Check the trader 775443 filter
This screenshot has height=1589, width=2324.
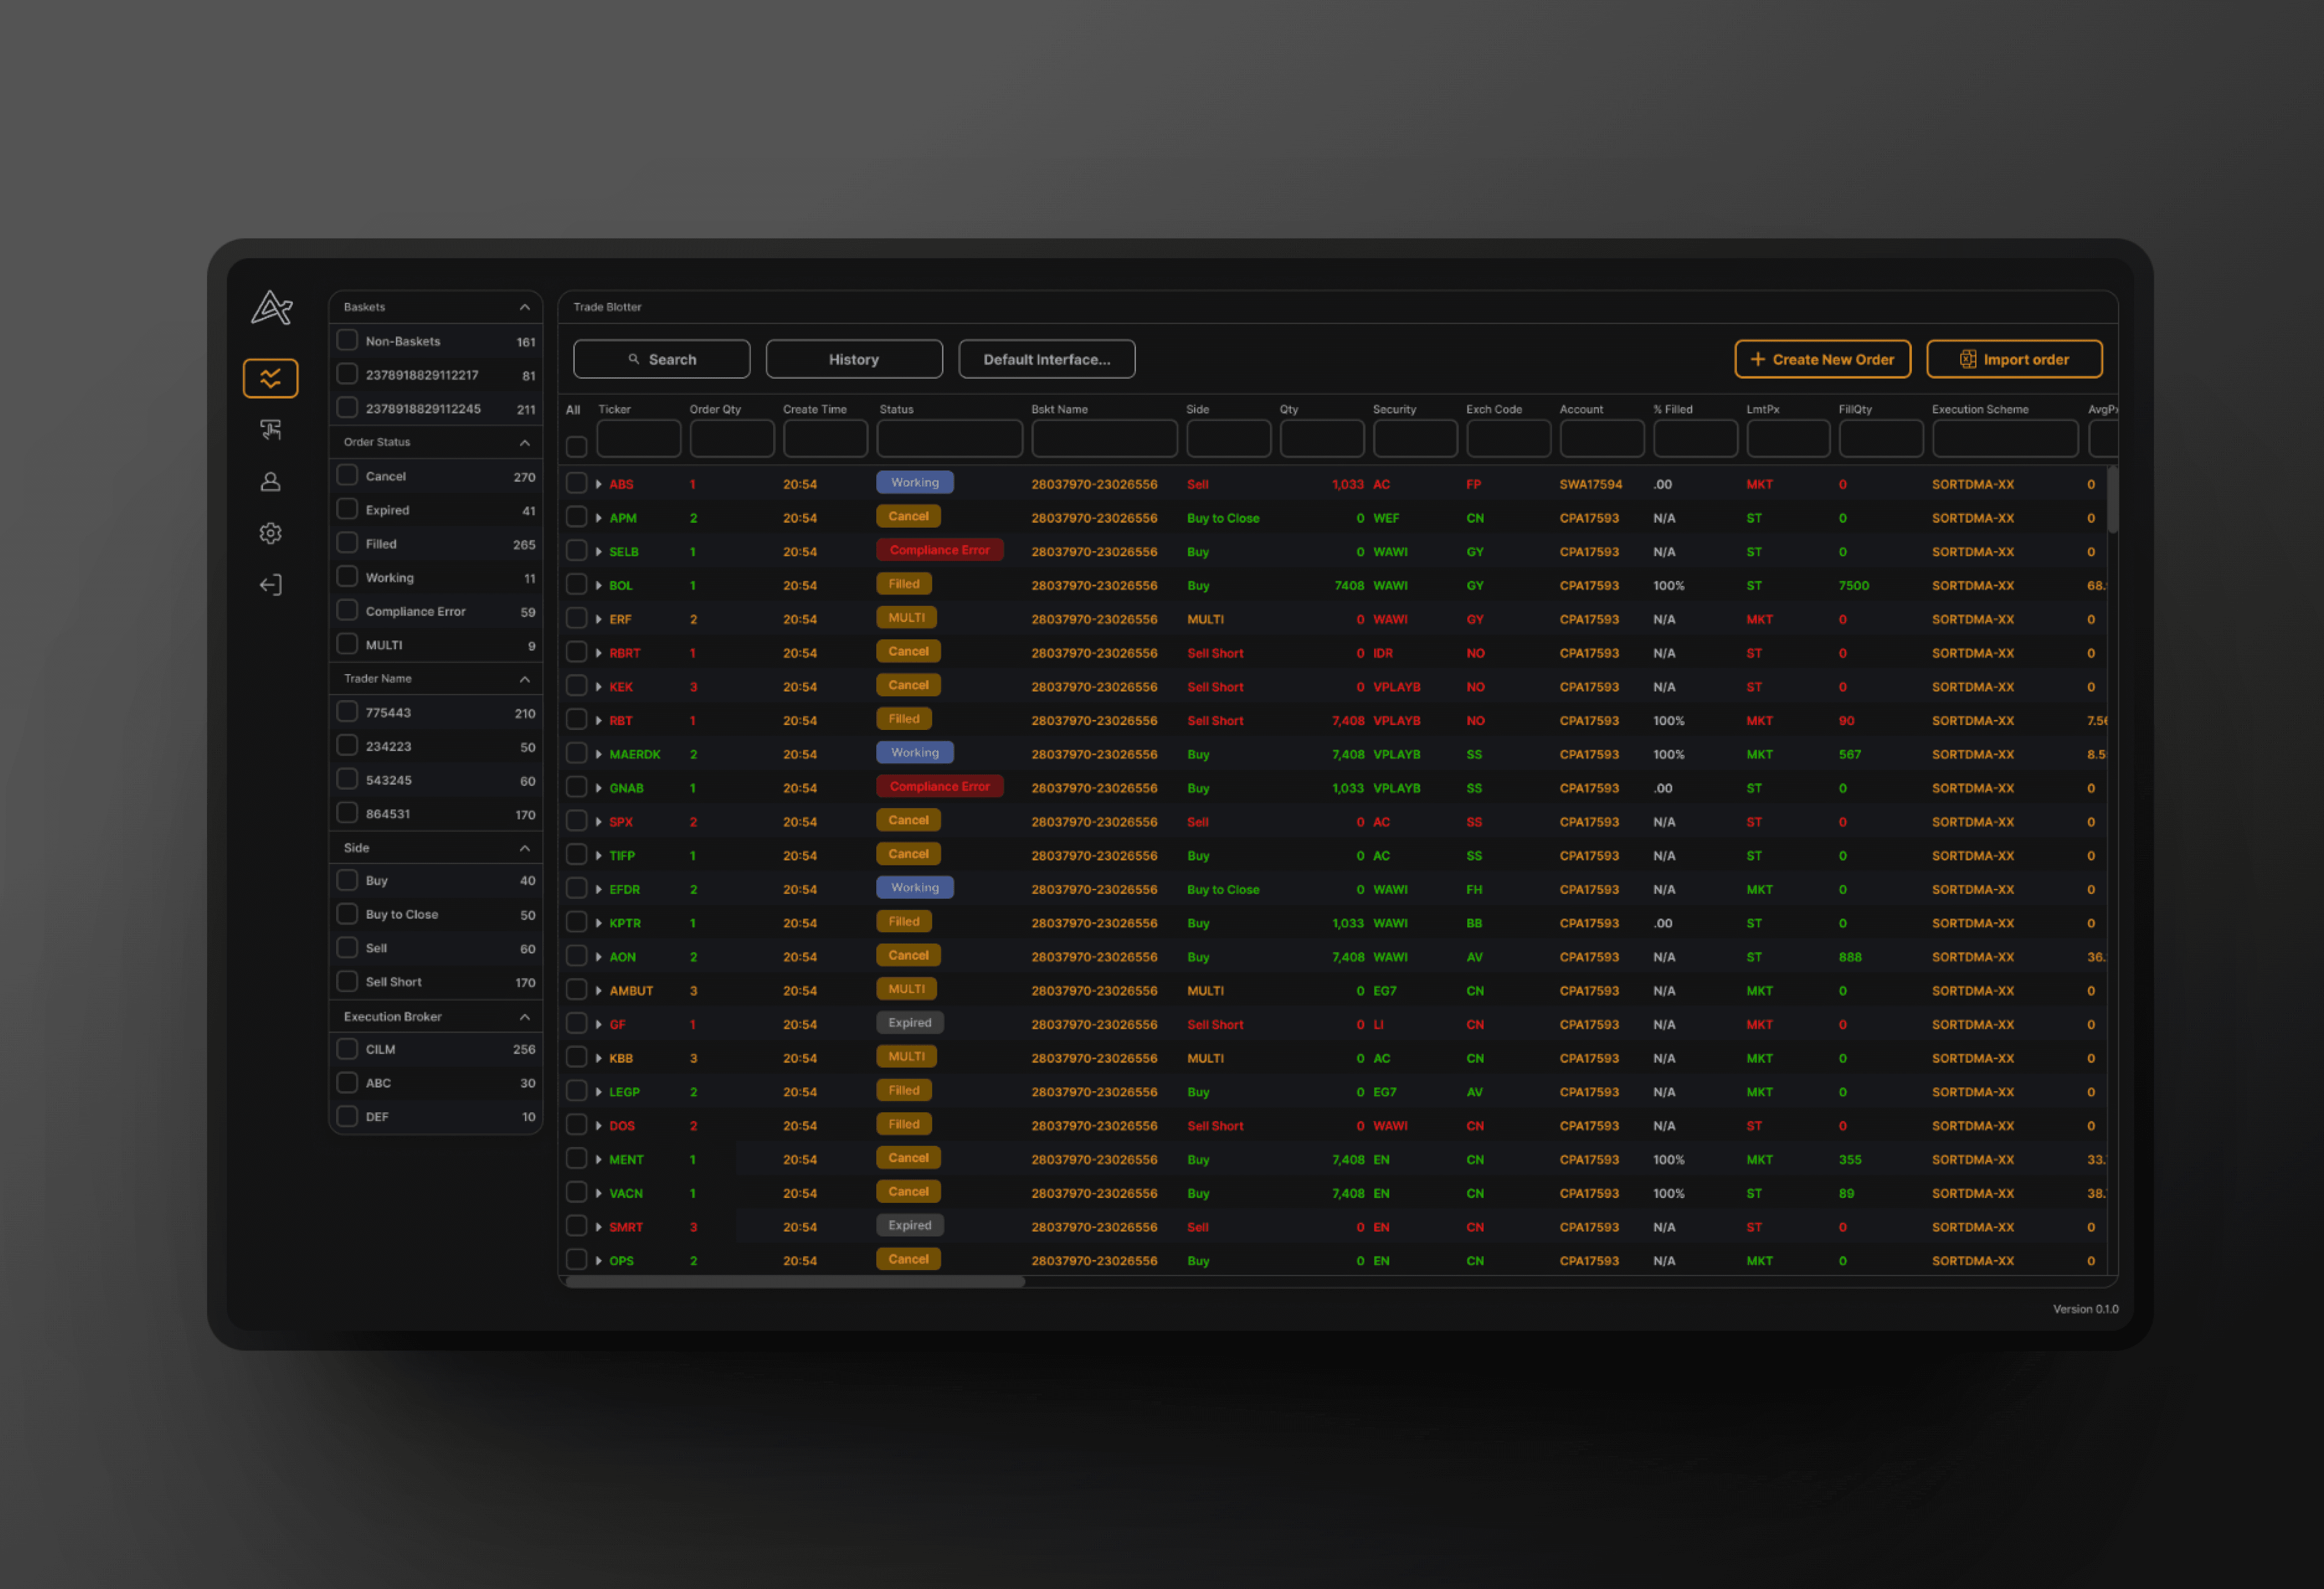pyautogui.click(x=347, y=711)
